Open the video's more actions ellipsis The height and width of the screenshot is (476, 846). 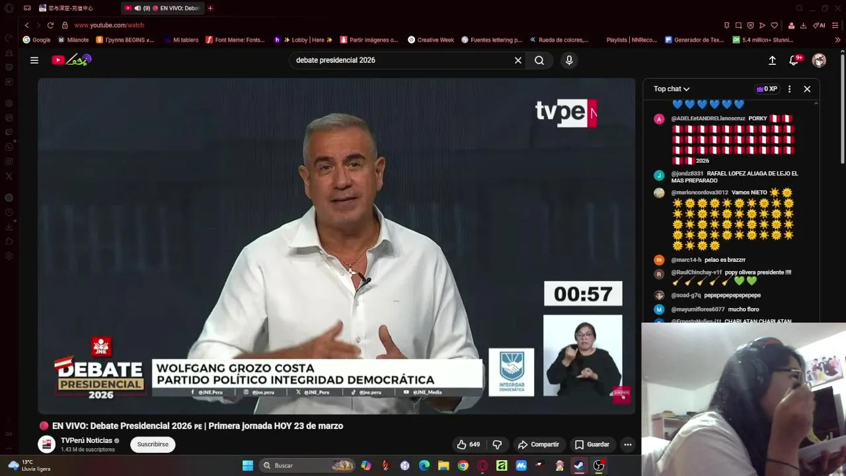coord(628,444)
